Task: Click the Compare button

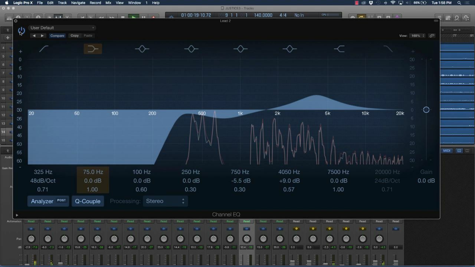Action: pyautogui.click(x=57, y=36)
